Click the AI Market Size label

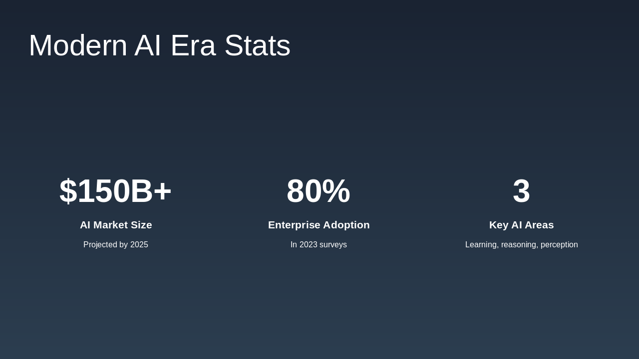pos(116,225)
